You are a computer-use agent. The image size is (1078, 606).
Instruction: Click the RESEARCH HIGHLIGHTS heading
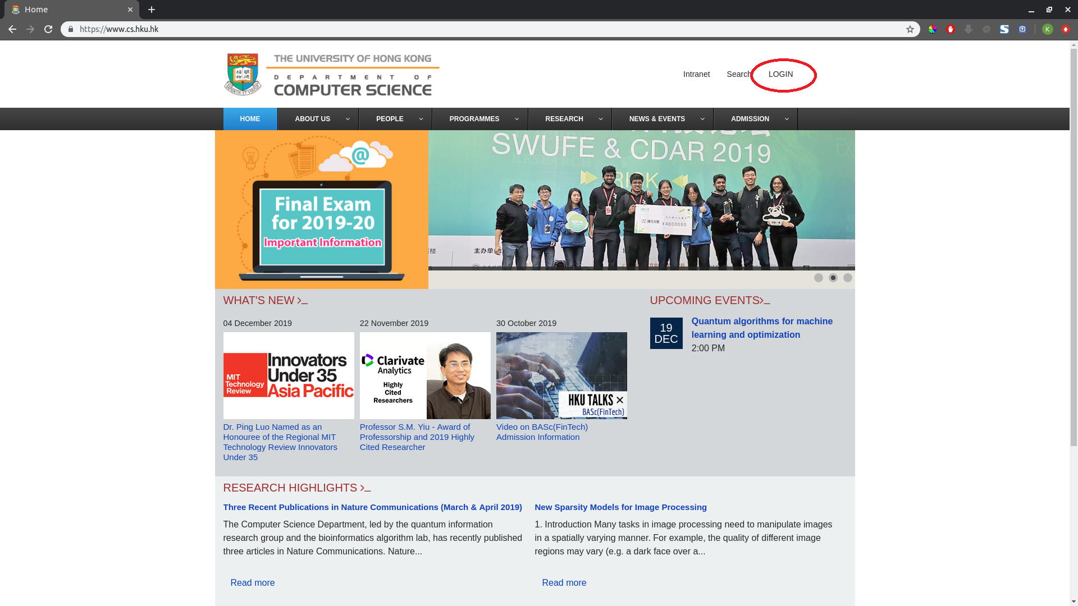(297, 488)
